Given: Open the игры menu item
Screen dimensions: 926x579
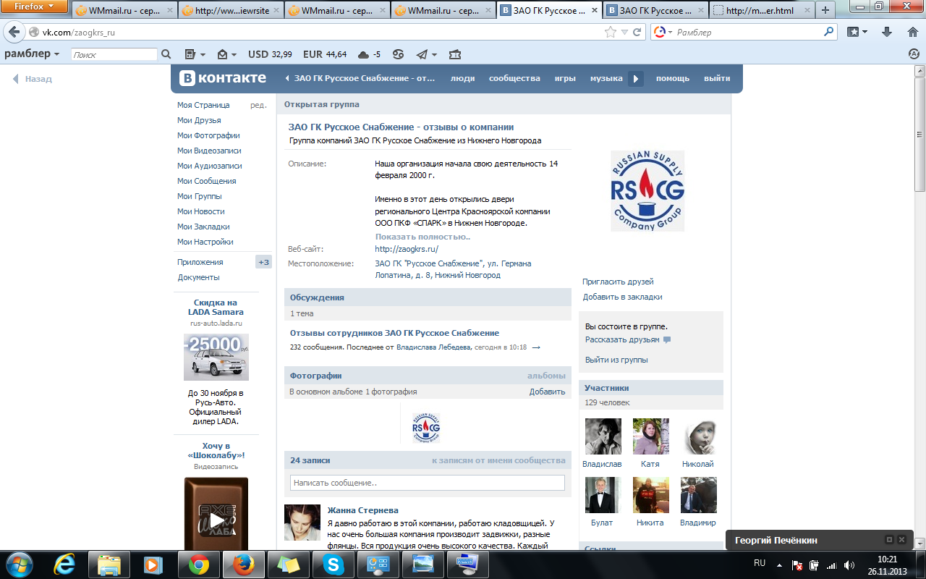Looking at the screenshot, I should [x=565, y=78].
